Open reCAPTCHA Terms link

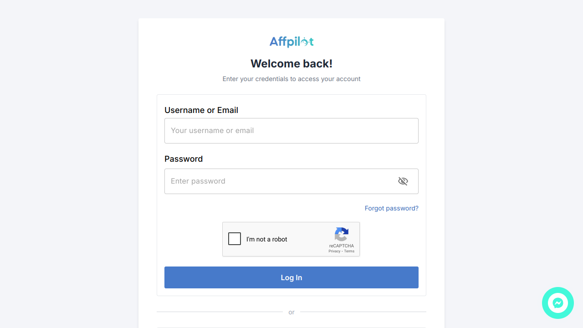coord(349,251)
